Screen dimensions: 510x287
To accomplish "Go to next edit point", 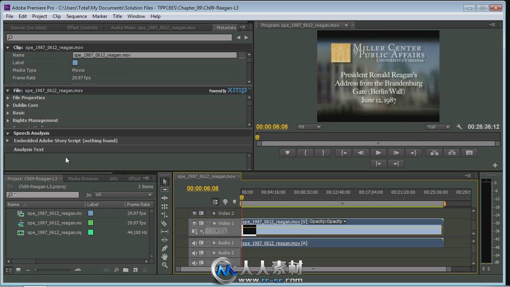I will 396,163.
